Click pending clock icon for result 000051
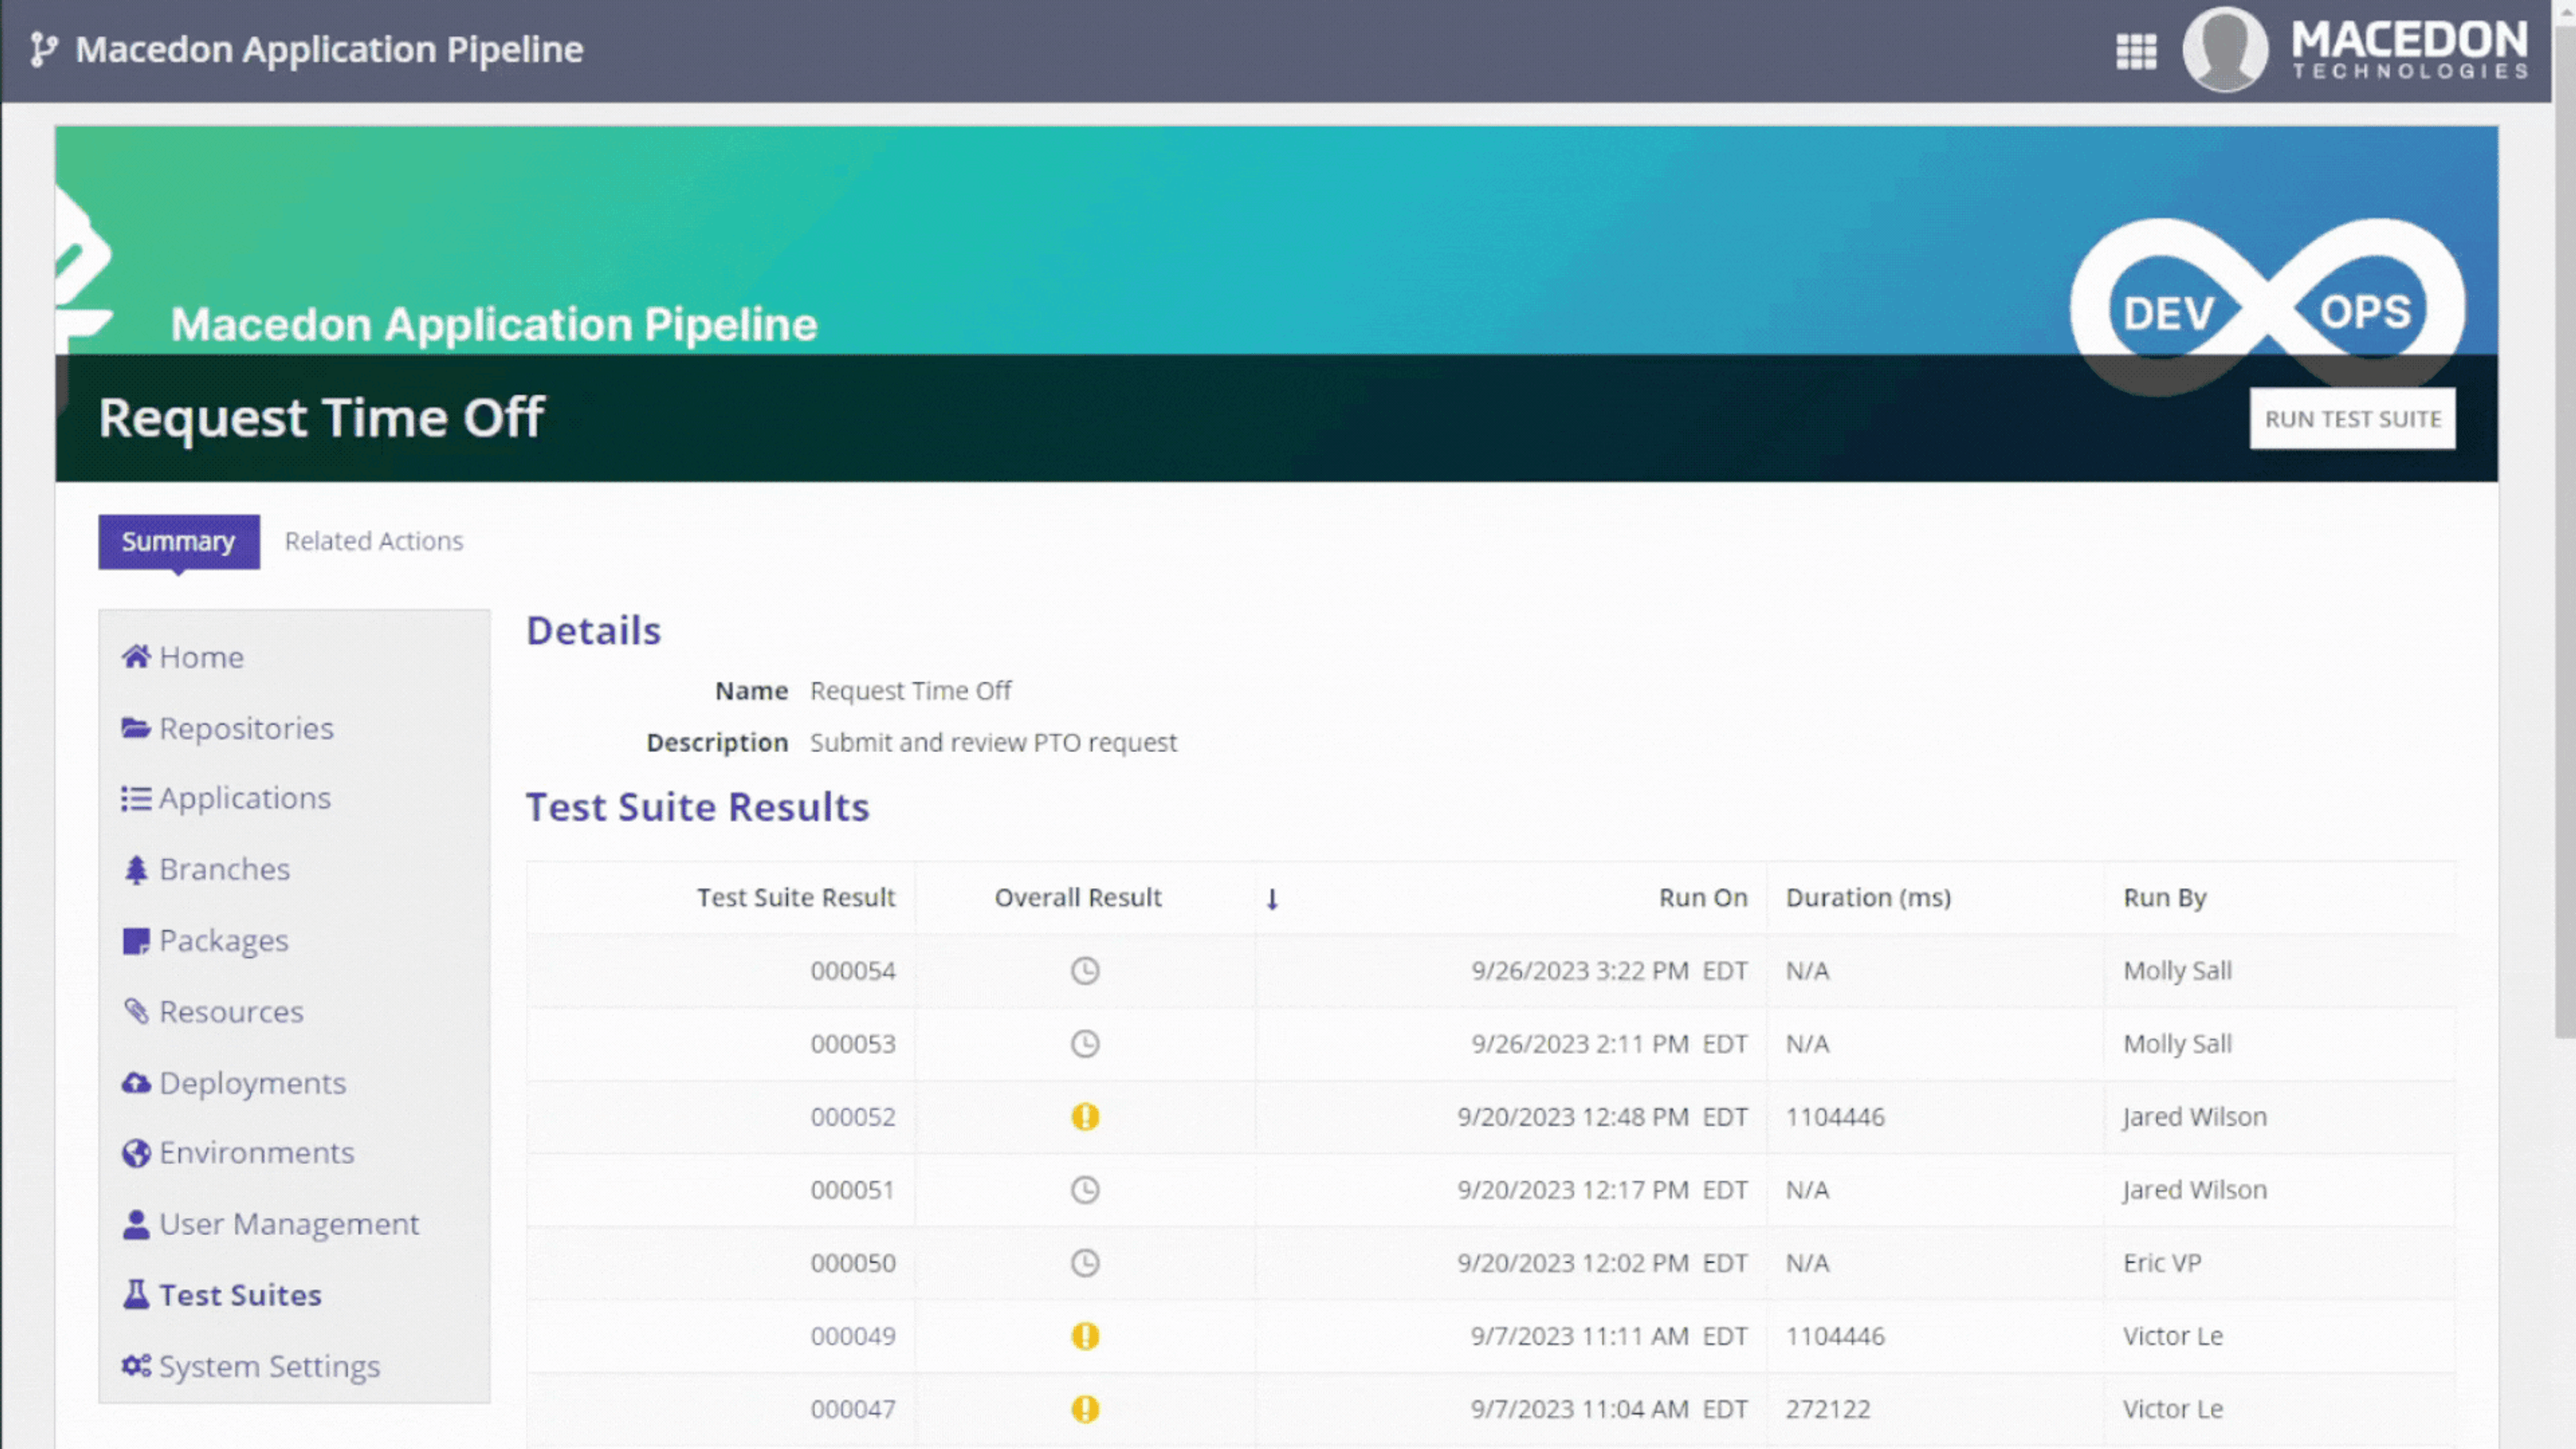Viewport: 2576px width, 1449px height. click(x=1085, y=1190)
